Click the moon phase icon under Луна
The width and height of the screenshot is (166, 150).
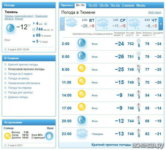coord(49,136)
